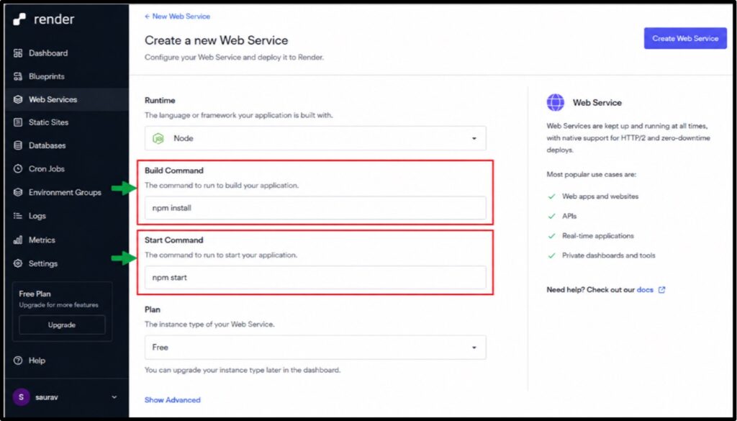Viewport: 737px width, 421px height.
Task: Click 'Web apps and websites' list item
Action: tap(600, 196)
